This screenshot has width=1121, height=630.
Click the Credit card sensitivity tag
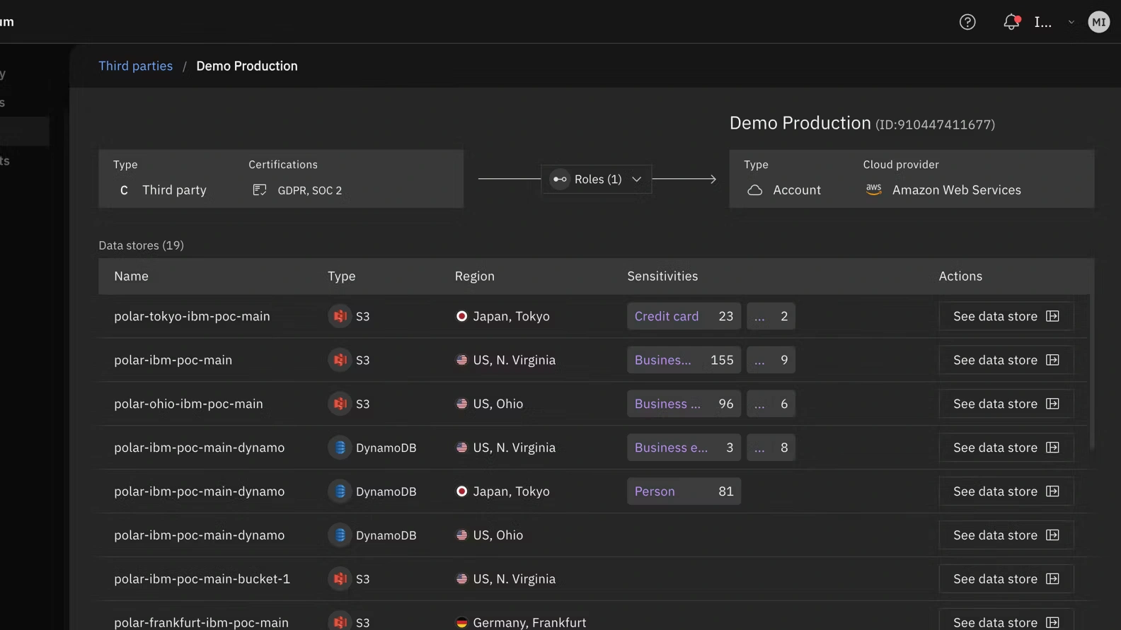pyautogui.click(x=683, y=316)
